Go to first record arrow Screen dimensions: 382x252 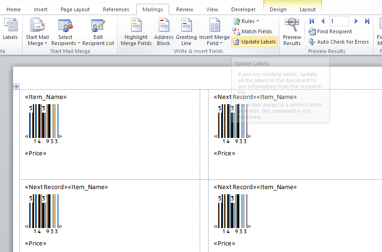312,21
